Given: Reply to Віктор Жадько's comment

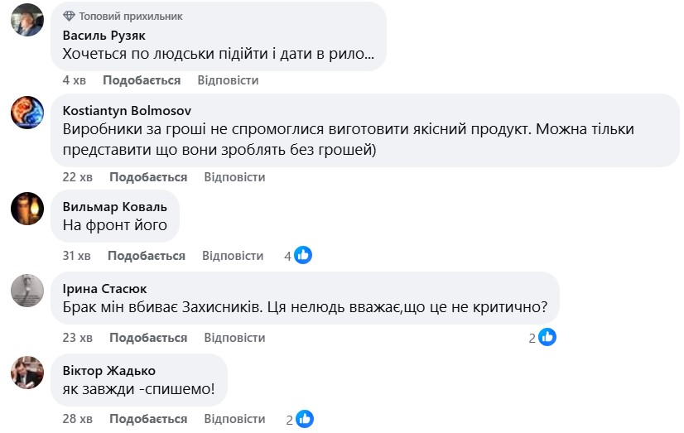Looking at the screenshot, I should (x=234, y=419).
